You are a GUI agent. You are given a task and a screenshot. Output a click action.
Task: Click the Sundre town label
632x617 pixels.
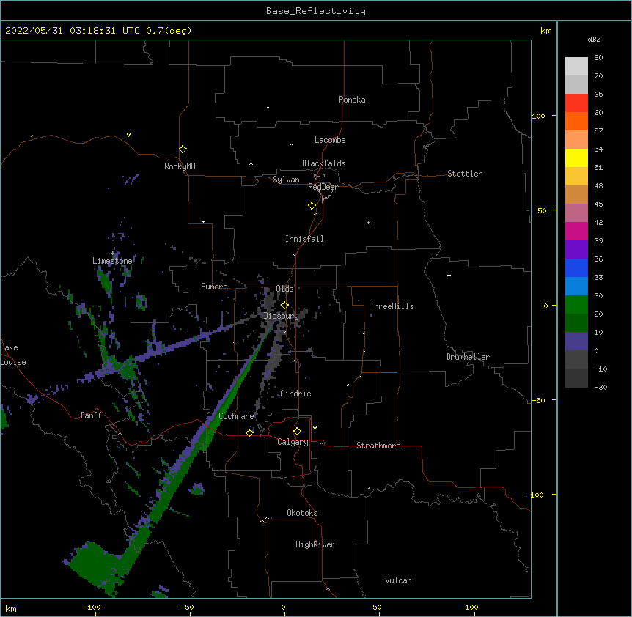pyautogui.click(x=214, y=287)
